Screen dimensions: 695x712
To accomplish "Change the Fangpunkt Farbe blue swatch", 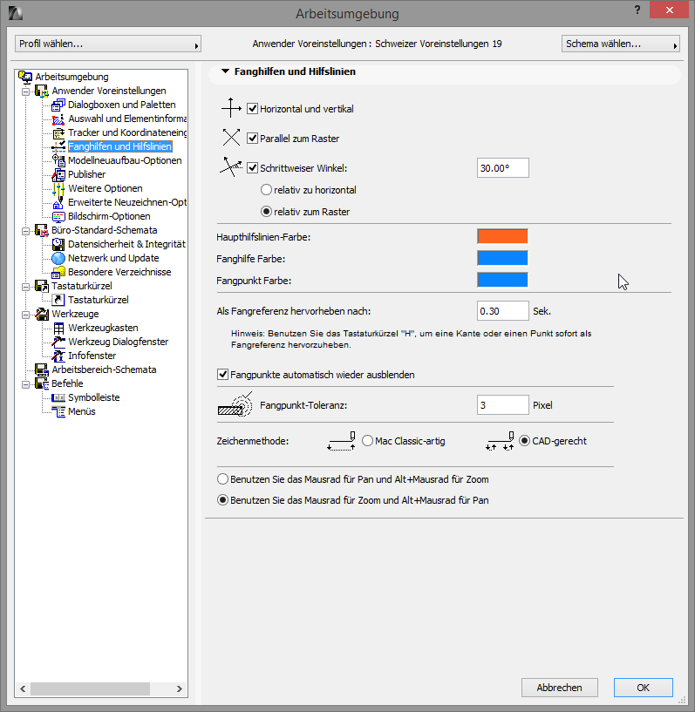I will pyautogui.click(x=502, y=280).
